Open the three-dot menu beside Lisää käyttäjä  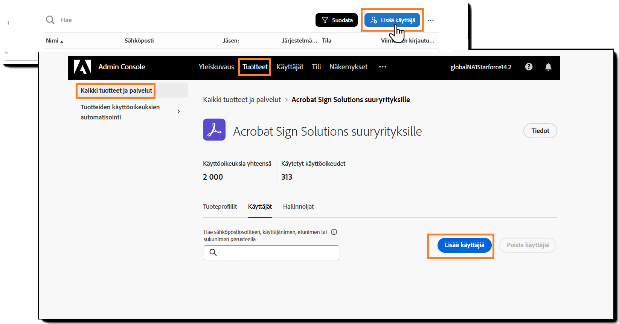coord(431,20)
